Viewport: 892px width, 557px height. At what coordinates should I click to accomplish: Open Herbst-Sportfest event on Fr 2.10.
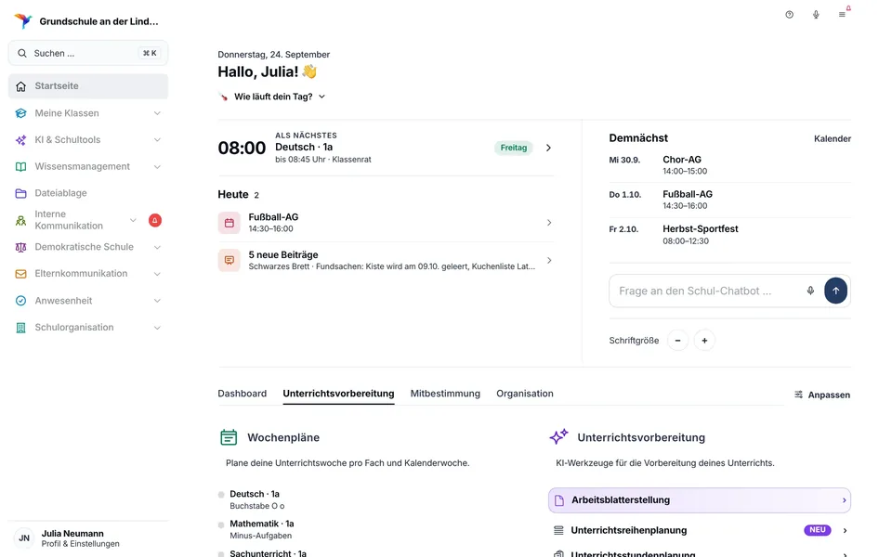click(x=730, y=234)
